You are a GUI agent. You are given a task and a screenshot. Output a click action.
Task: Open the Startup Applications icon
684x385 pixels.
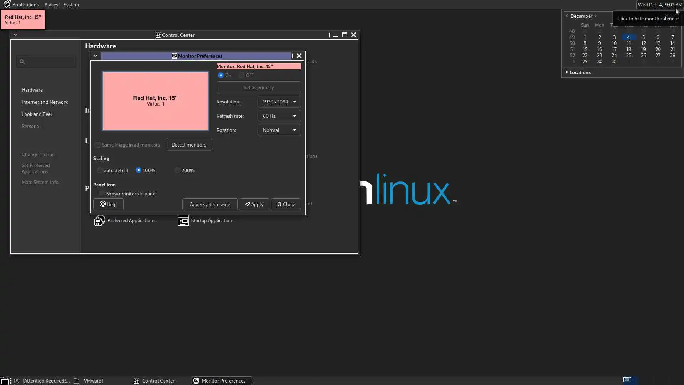183,221
